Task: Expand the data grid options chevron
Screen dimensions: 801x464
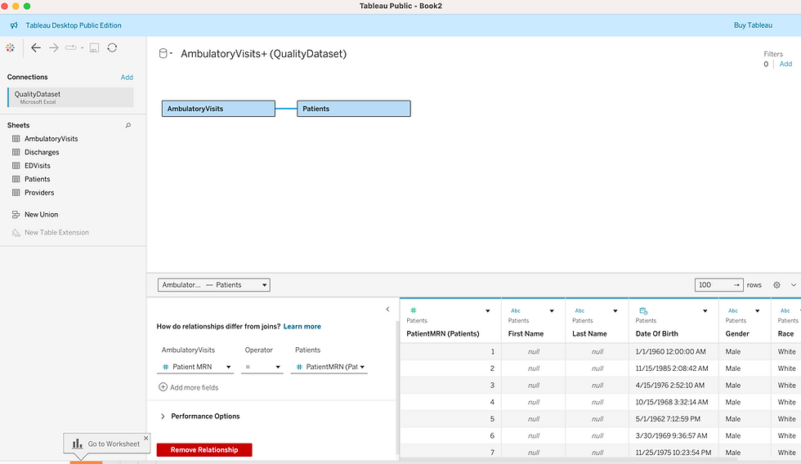Action: point(794,285)
